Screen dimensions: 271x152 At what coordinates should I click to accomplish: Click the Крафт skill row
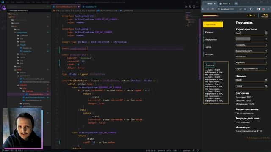[251, 80]
